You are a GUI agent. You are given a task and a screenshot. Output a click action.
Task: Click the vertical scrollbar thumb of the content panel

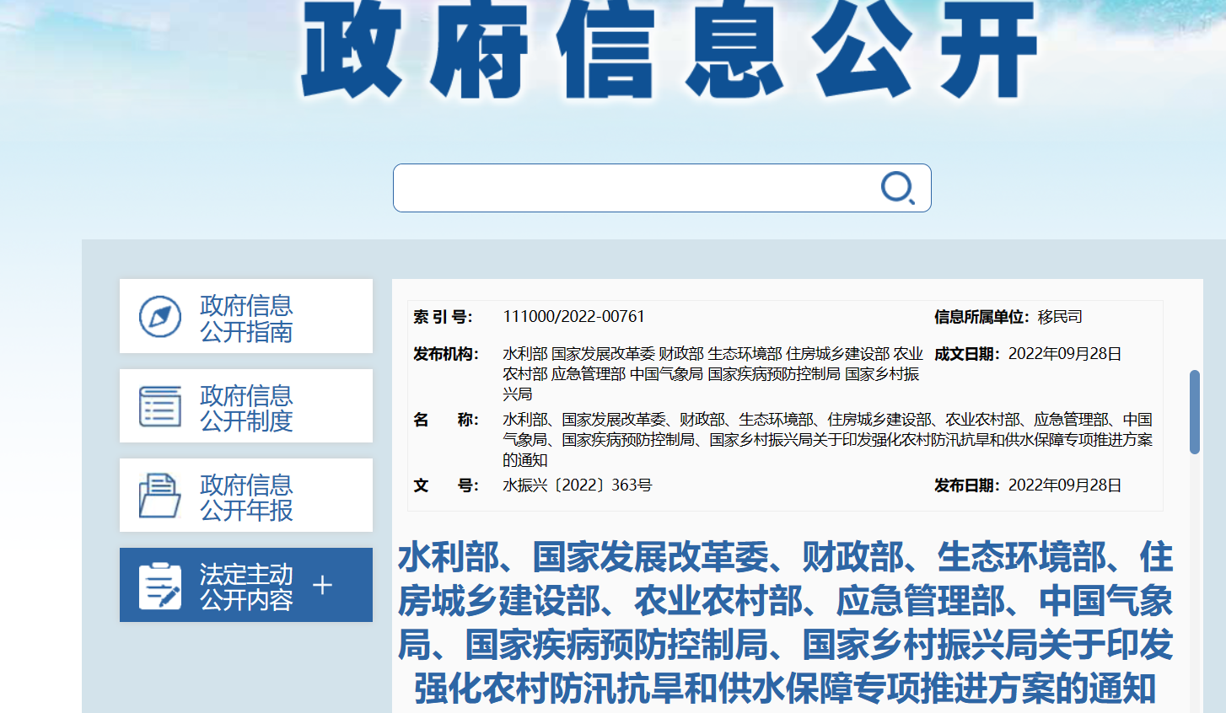pos(1195,412)
